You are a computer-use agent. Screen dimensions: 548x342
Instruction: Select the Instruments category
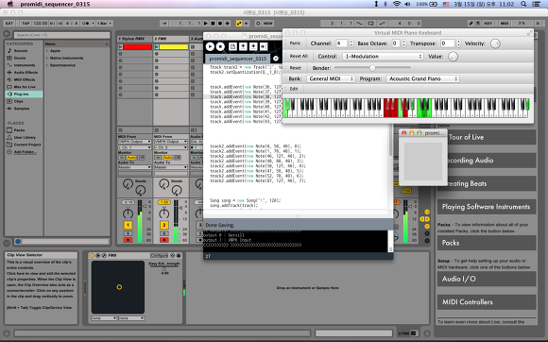click(x=25, y=65)
